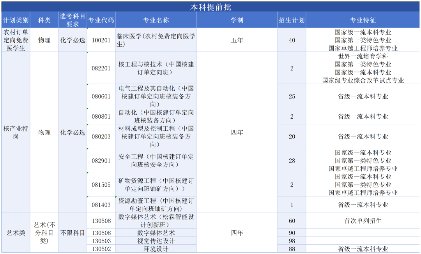The image size is (421, 254).
Task: Click the cell 临床医学(农村免费定向医学生)
Action: click(156, 40)
